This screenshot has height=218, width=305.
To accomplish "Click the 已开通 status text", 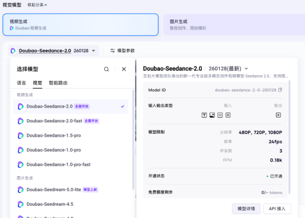I will 276,176.
